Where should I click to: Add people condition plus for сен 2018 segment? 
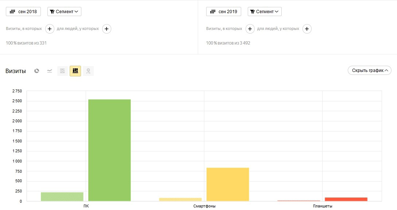tap(107, 29)
